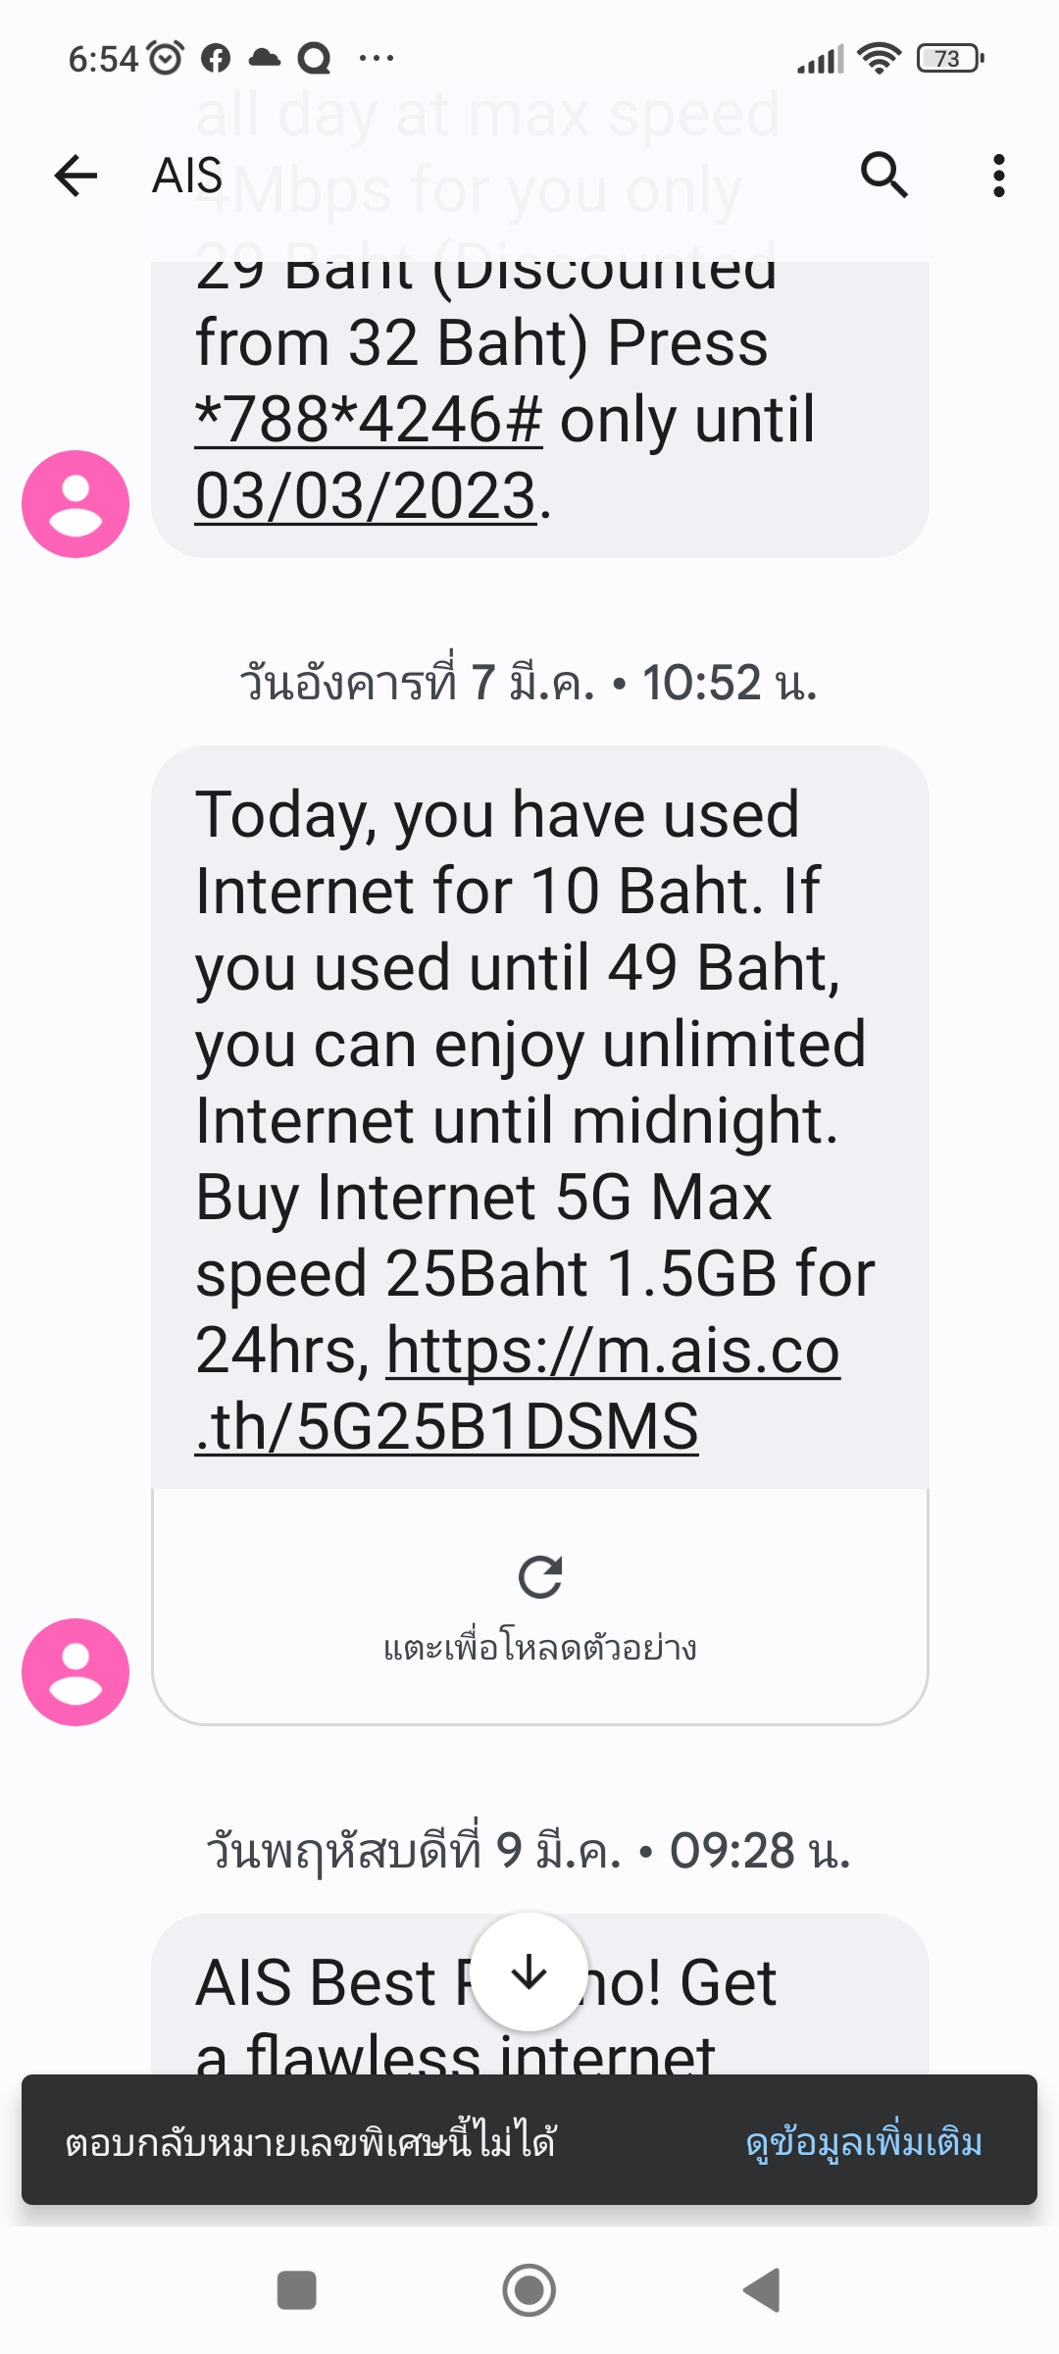This screenshot has height=2354, width=1059.
Task: Tap the 03/03/2023 date link
Action: [366, 496]
